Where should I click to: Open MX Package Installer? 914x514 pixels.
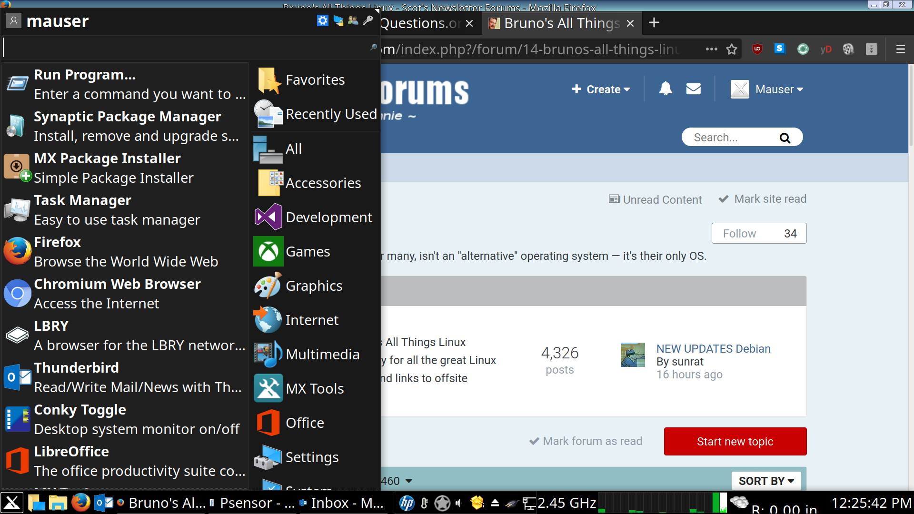[126, 168]
